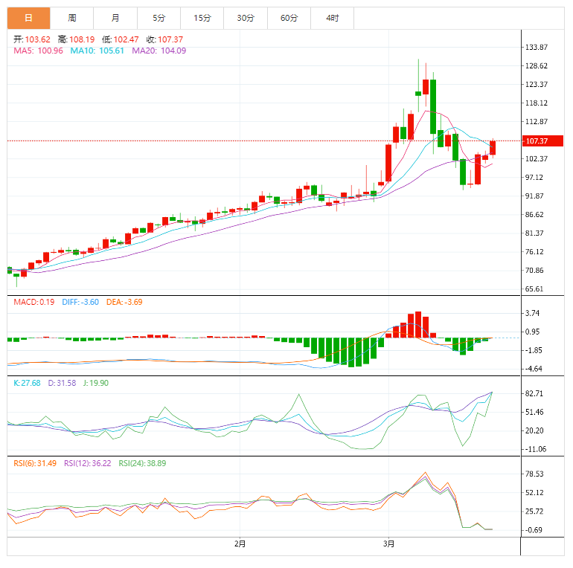
Task: Select the 周 weekly chart tab
Action: point(71,18)
